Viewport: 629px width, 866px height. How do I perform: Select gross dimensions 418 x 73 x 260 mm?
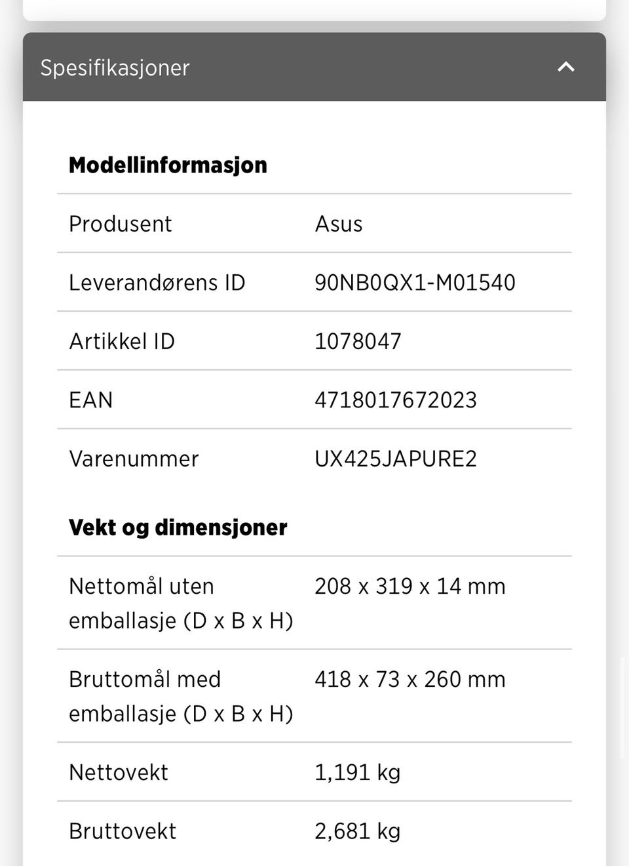point(410,679)
